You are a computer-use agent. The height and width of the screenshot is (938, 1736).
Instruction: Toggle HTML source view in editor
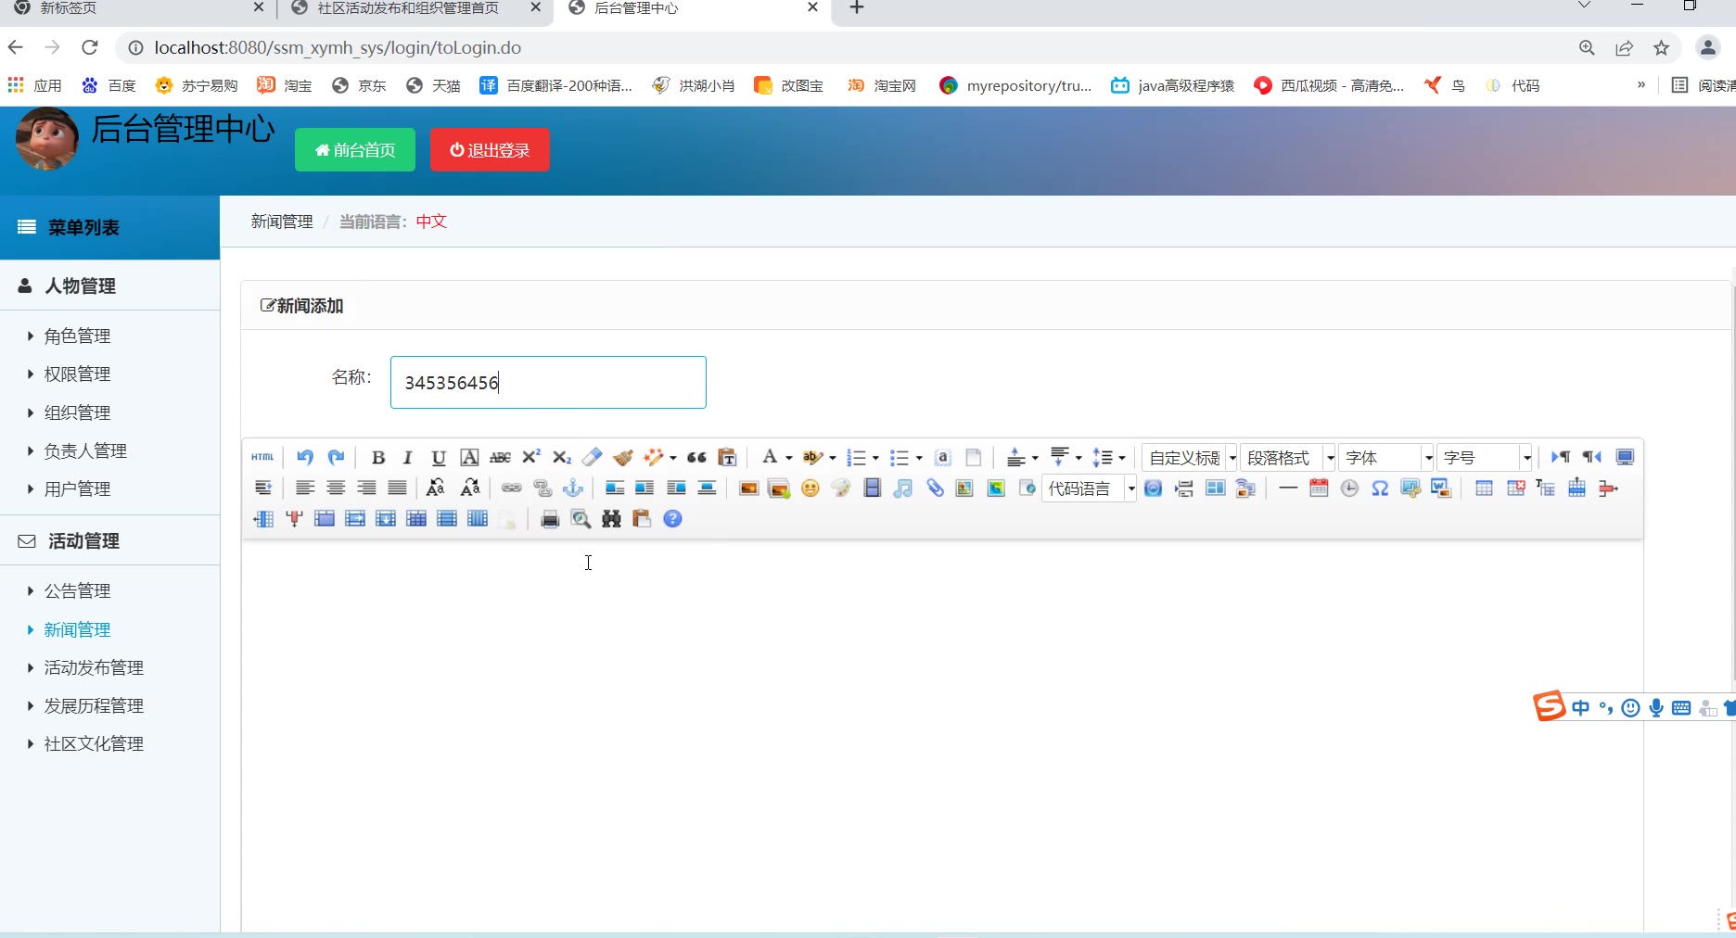coord(262,457)
